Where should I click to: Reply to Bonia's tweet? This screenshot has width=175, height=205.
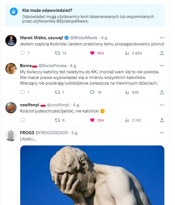tap(23, 92)
